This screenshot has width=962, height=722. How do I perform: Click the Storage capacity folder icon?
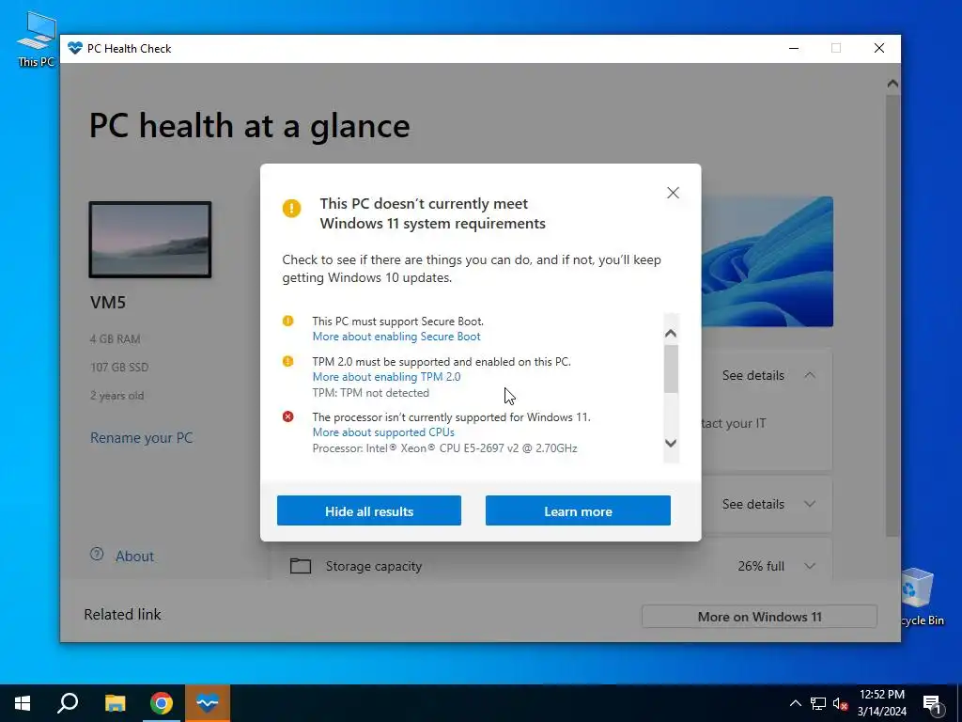[x=300, y=565]
